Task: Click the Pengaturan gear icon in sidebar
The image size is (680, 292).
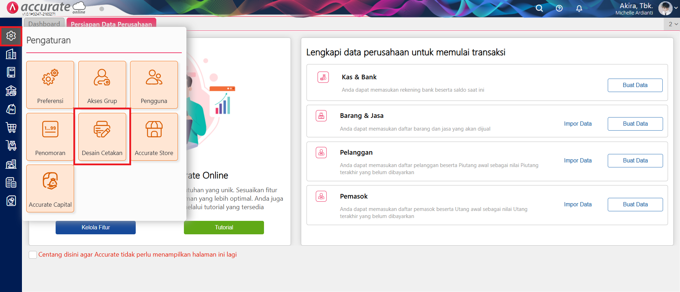Action: pyautogui.click(x=11, y=36)
